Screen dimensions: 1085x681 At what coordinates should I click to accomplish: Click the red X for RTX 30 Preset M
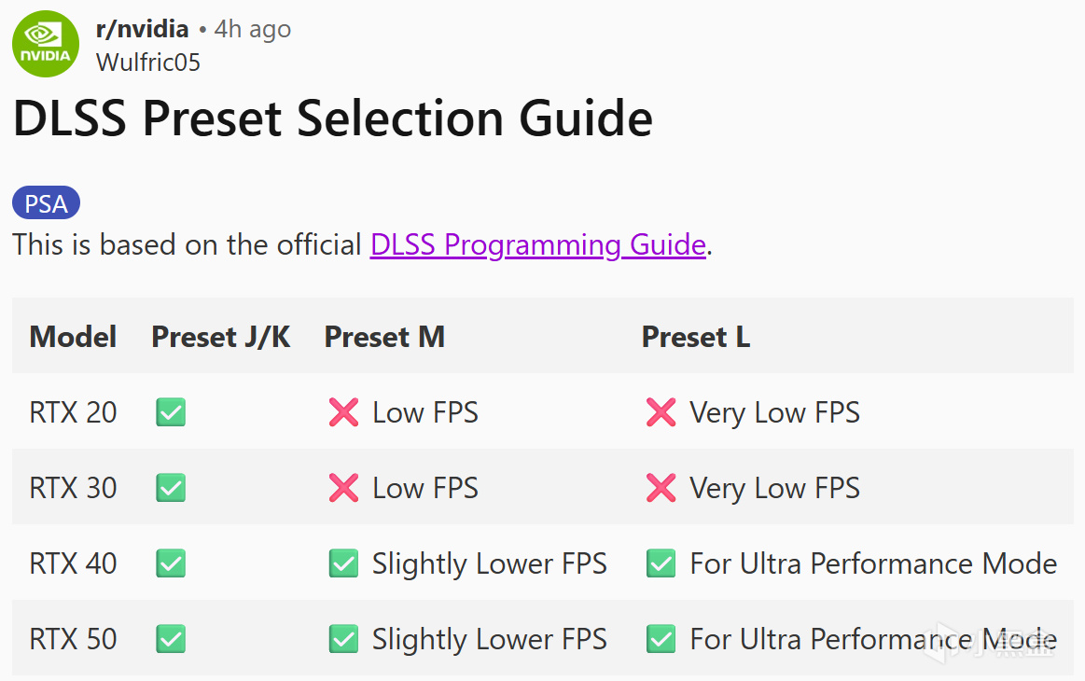[x=343, y=488]
